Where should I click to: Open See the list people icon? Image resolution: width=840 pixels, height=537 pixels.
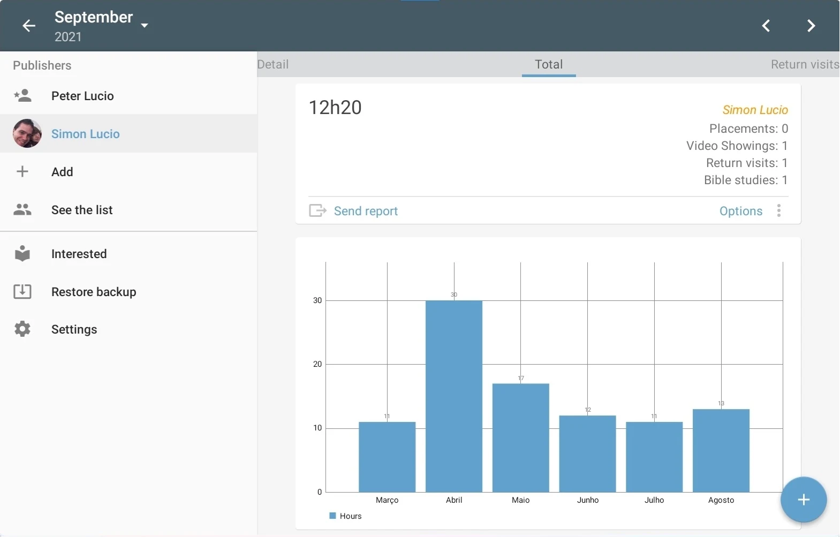pos(22,209)
